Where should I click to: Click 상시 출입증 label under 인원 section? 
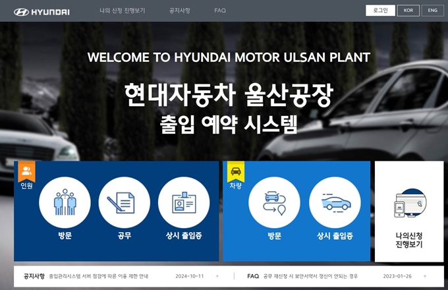point(184,236)
